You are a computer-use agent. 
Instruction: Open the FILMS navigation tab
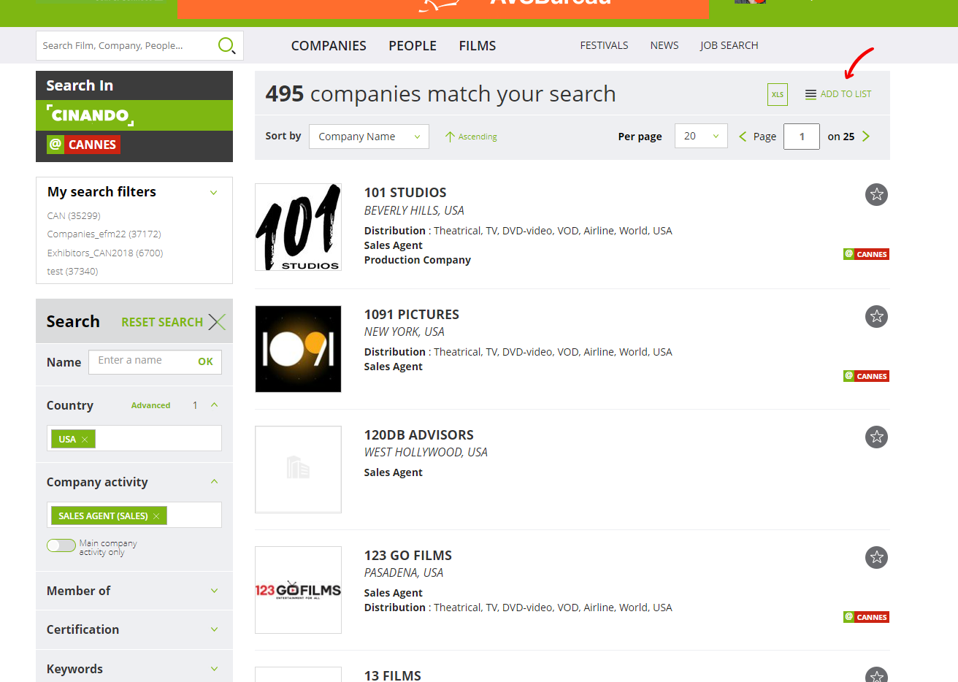coord(477,46)
